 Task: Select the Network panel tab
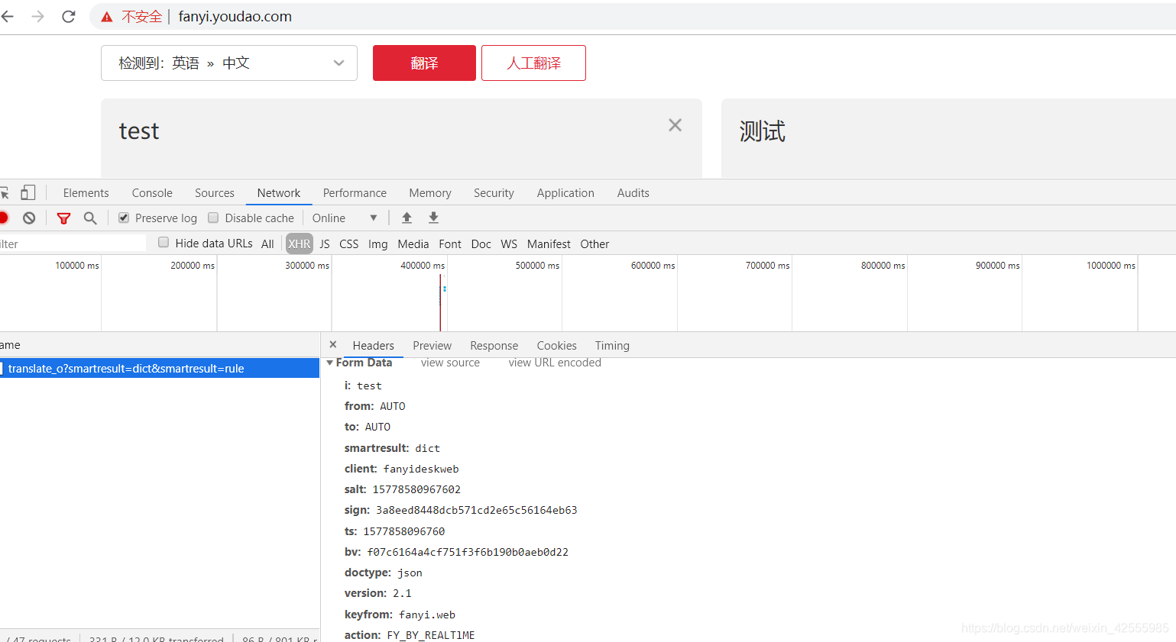[x=279, y=193]
